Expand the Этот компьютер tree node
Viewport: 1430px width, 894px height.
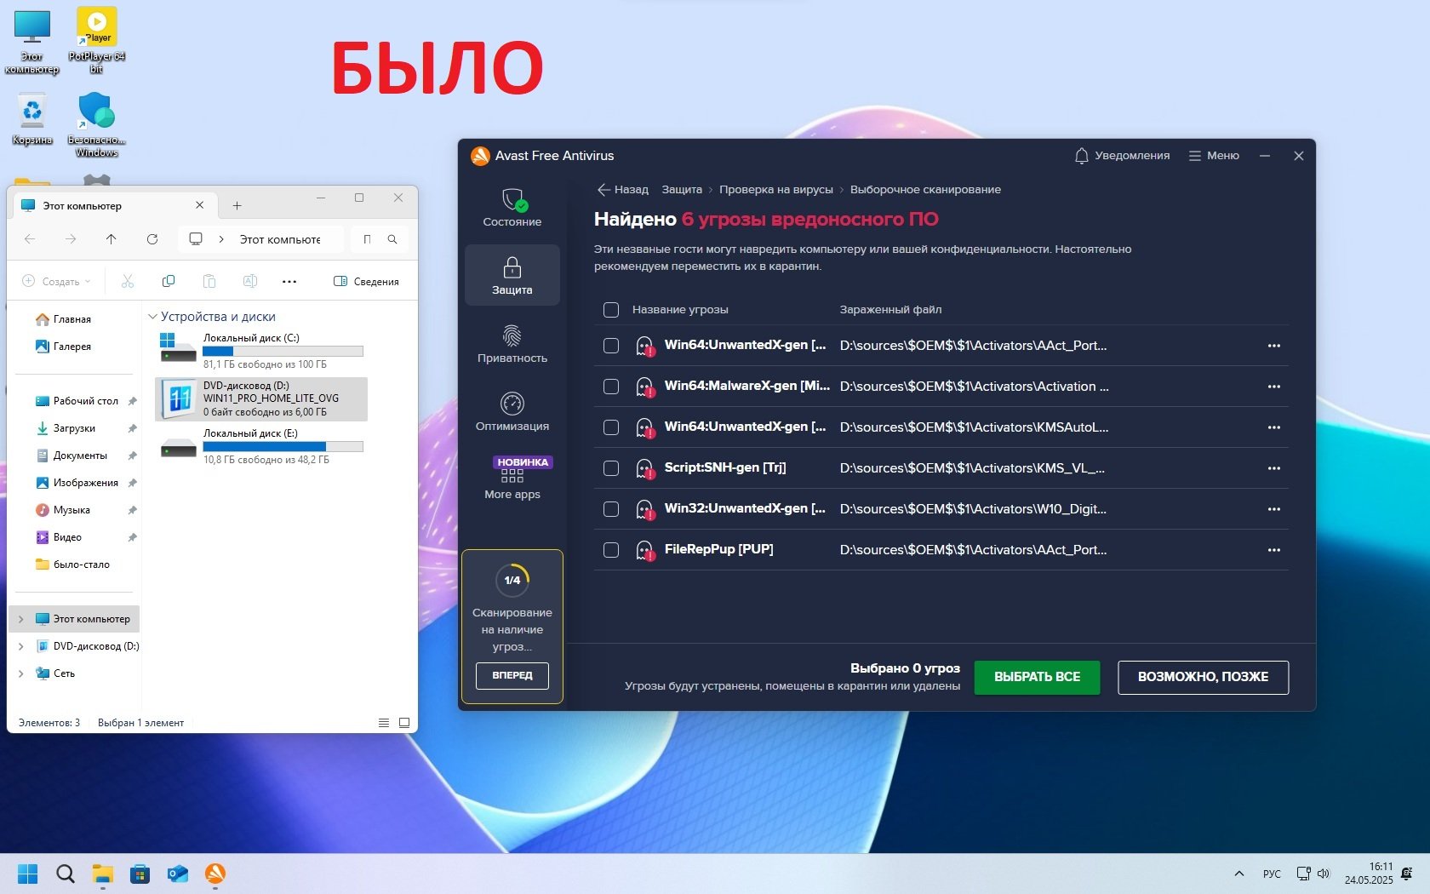[21, 619]
